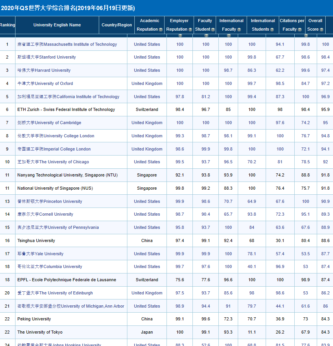The image size is (333, 346).
Task: Click help icon beside Citations per Faculty
Action: [x=300, y=29]
